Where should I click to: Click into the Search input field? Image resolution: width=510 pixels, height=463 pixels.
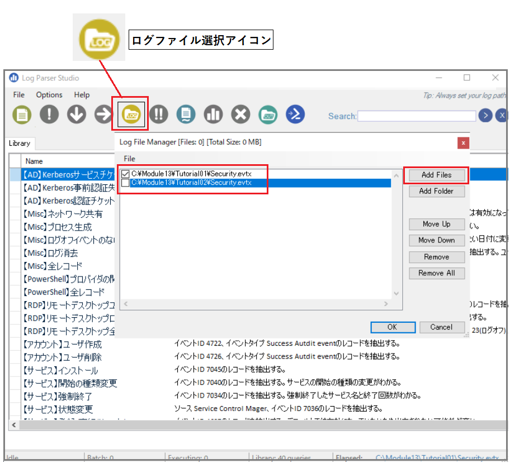click(417, 116)
